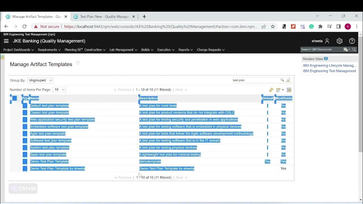Screen dimensions: 363x204
Task: Click the help icon beside Manage Artifact Templates
Action: coord(78,63)
